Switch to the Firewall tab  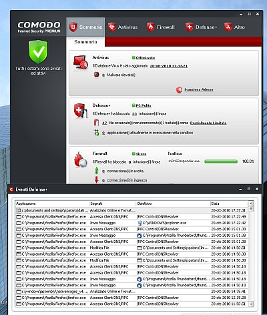point(161,27)
